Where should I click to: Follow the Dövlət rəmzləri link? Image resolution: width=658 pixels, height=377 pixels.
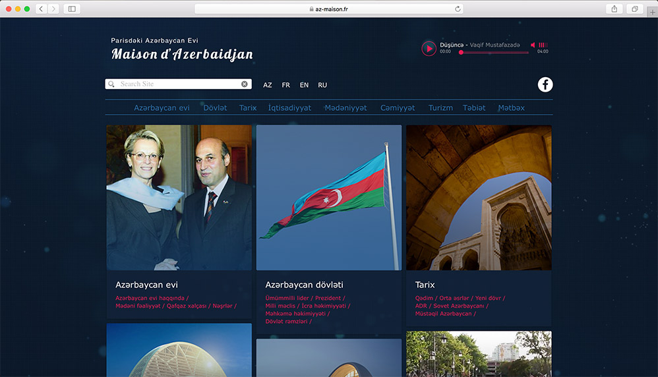coord(286,322)
